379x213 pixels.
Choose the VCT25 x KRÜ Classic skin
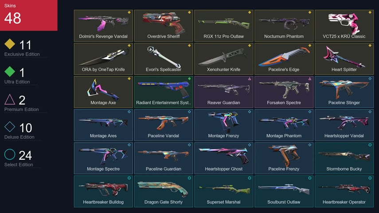click(344, 26)
